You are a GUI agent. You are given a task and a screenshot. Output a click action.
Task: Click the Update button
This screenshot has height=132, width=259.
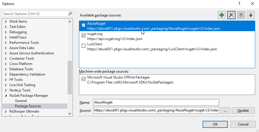[x=243, y=111]
